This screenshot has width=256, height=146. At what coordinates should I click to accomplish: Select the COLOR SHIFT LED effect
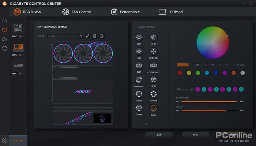pyautogui.click(x=154, y=66)
